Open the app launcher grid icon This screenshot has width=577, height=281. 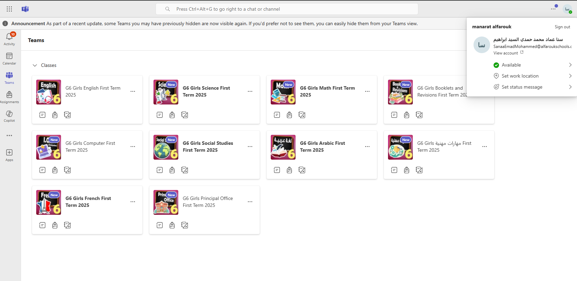coord(9,9)
